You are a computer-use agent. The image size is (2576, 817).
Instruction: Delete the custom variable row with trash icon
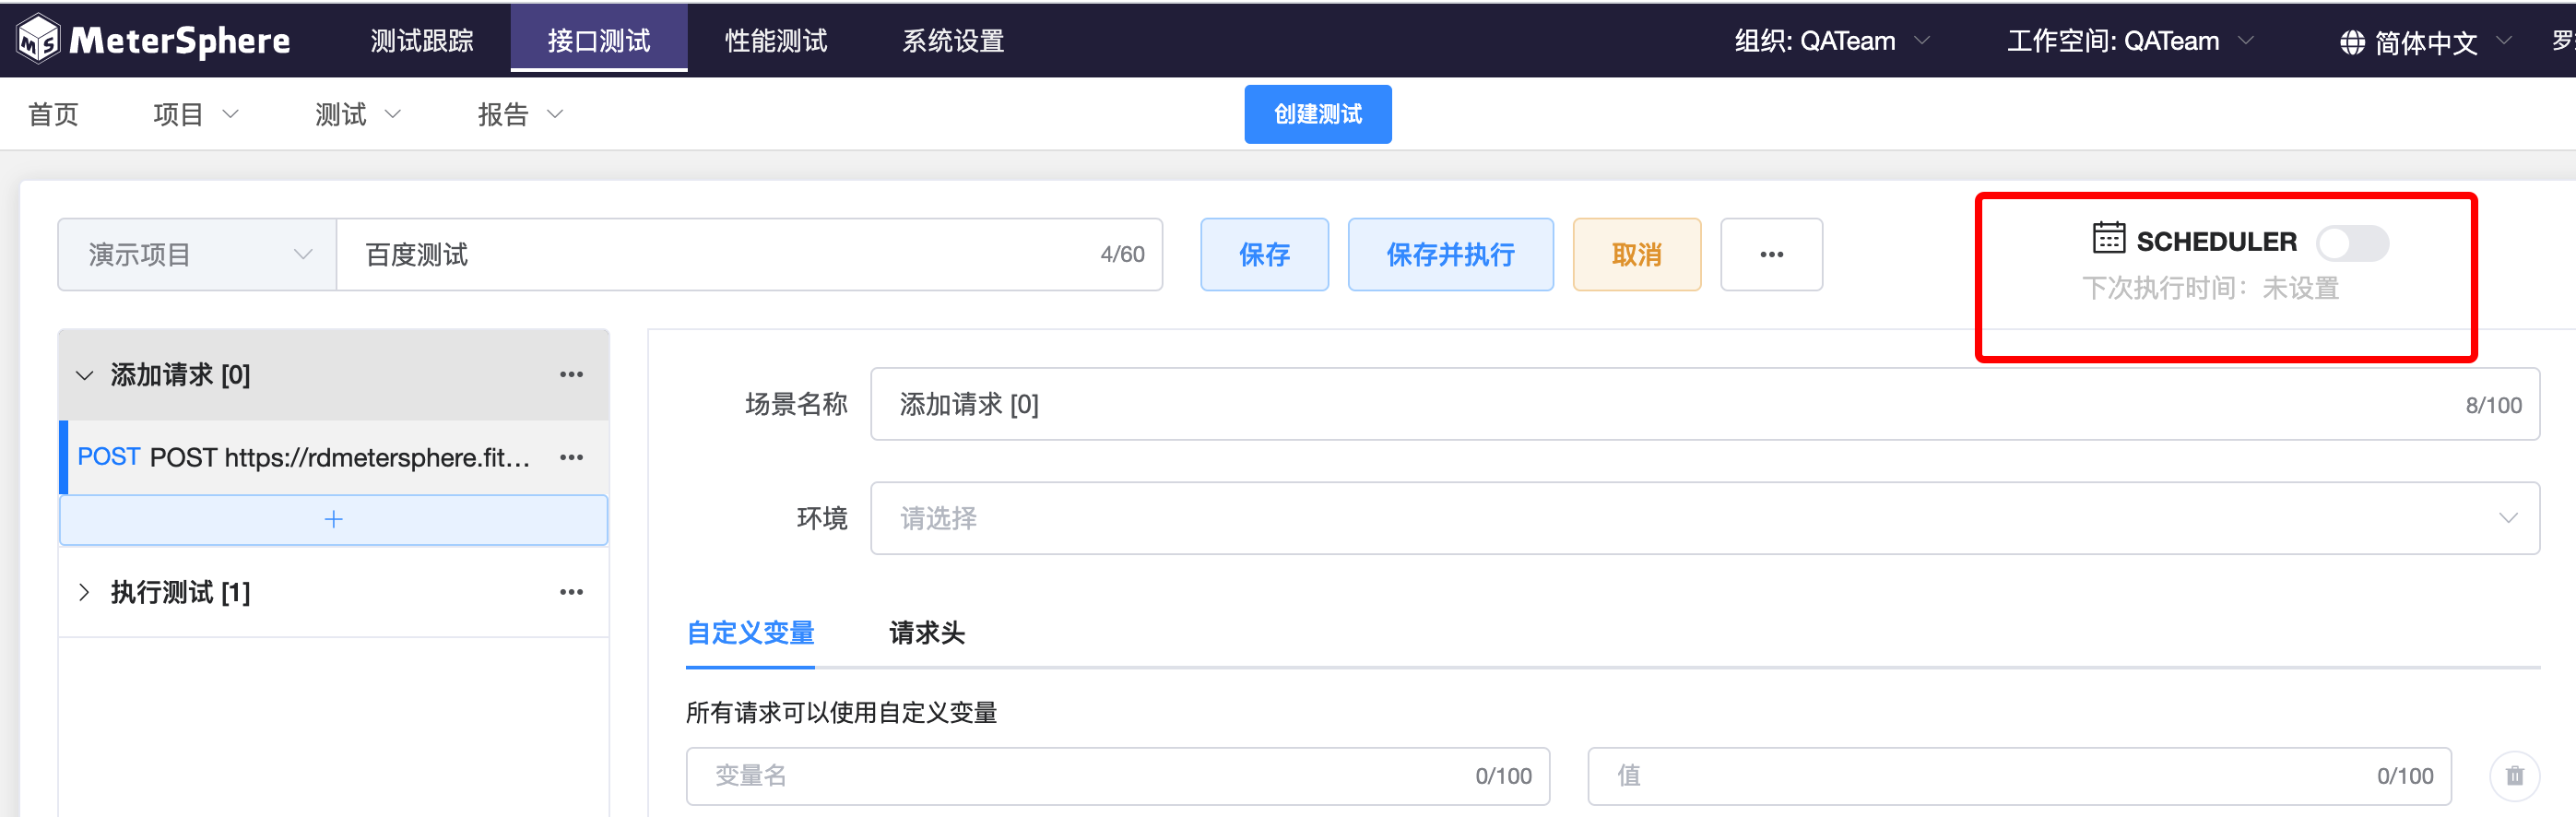(2514, 776)
